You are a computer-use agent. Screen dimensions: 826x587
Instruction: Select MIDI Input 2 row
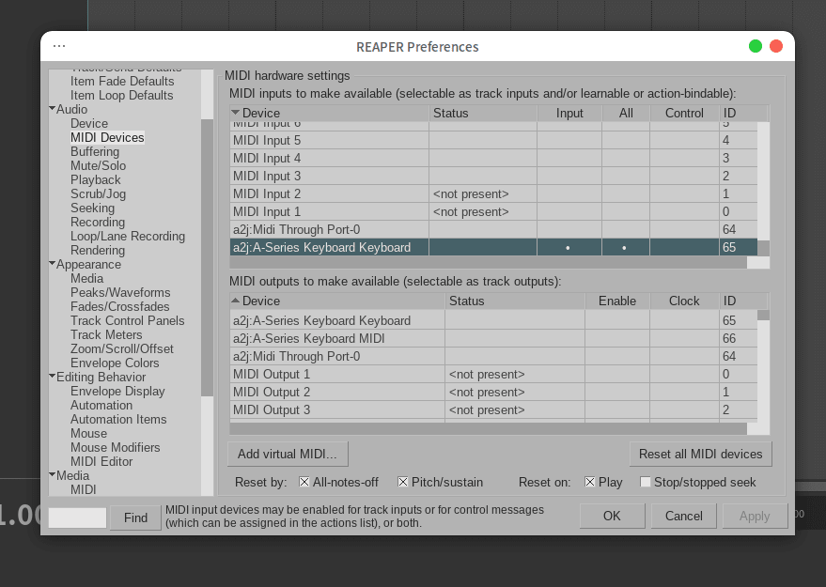[493, 193]
